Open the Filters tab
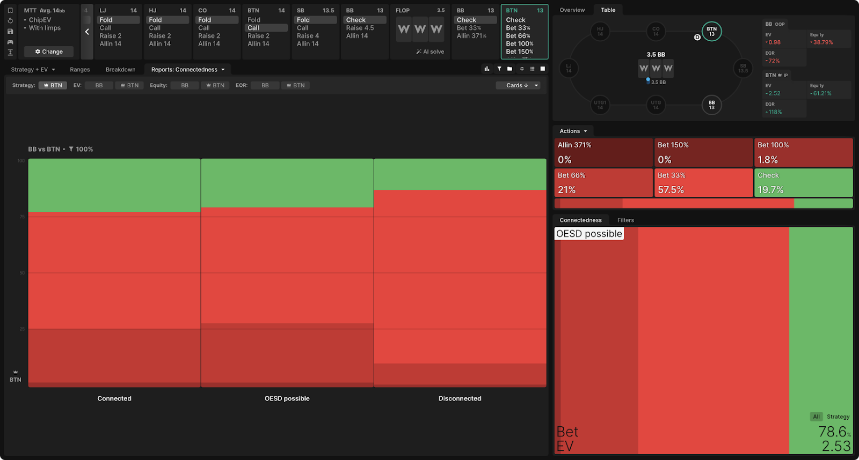The height and width of the screenshot is (460, 859). point(625,220)
